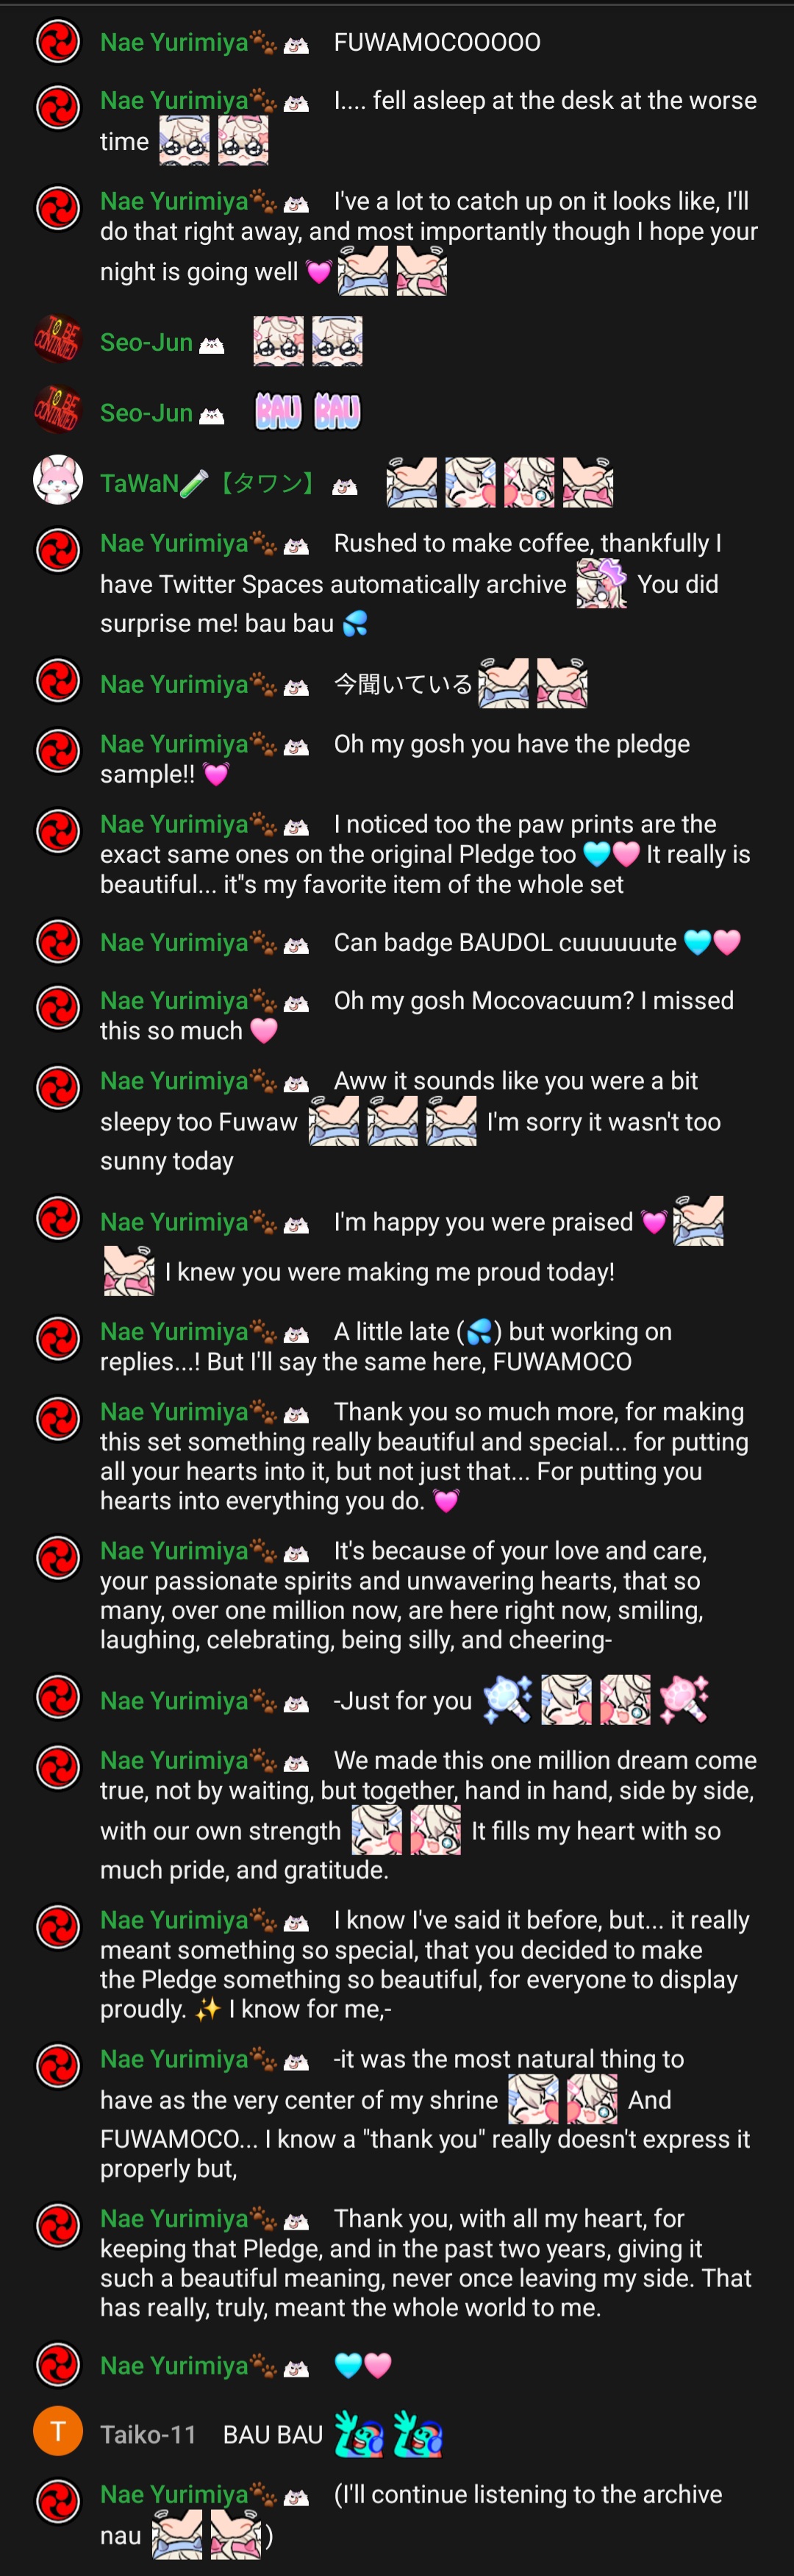Viewport: 794px width, 2576px height.
Task: Click the hearts-only message from Nae Yurimiya
Action: pos(397,2365)
